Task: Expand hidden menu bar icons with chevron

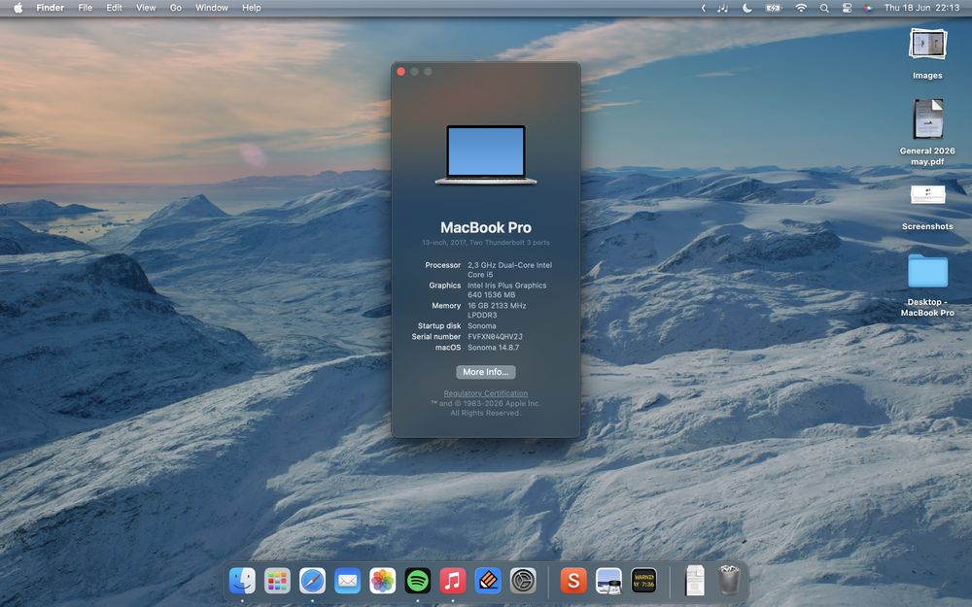Action: click(703, 8)
